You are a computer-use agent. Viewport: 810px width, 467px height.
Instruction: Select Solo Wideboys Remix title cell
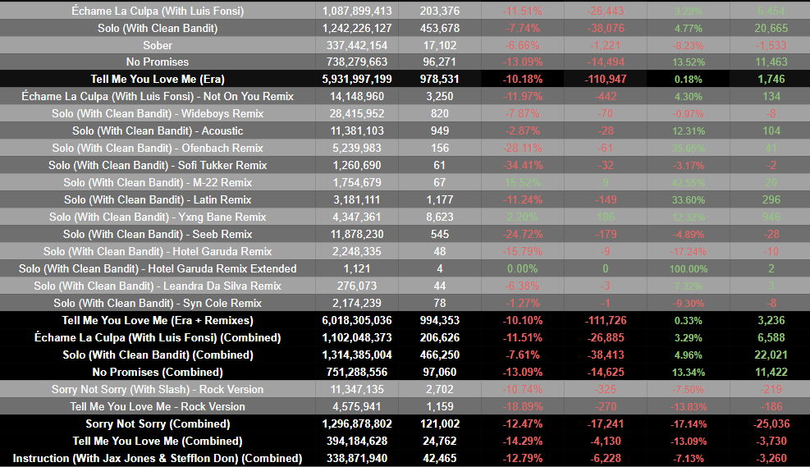click(x=158, y=113)
